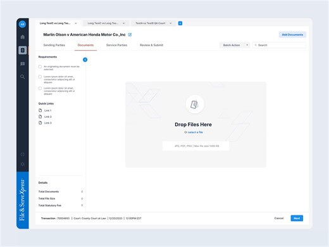Collapse the requirements panel with blue arrow
The width and height of the screenshot is (329, 247).
click(x=85, y=60)
